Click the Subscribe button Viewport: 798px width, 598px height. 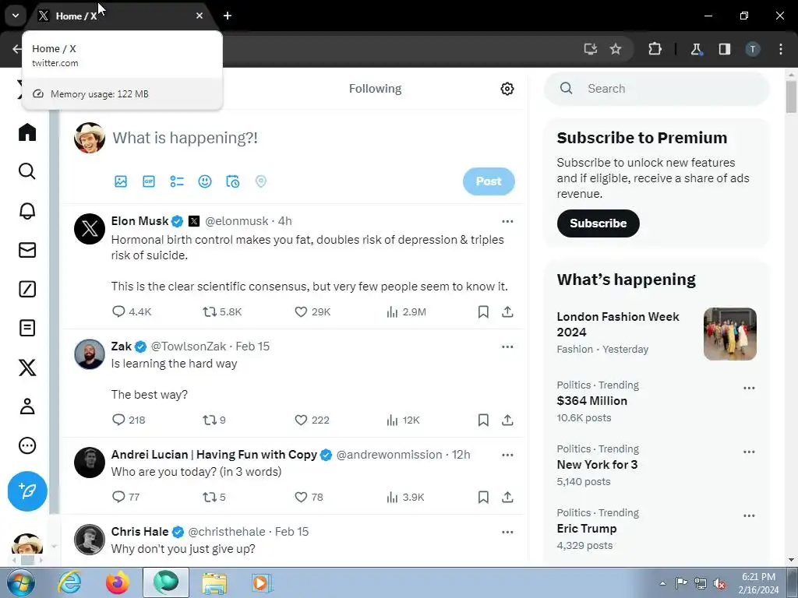tap(598, 223)
